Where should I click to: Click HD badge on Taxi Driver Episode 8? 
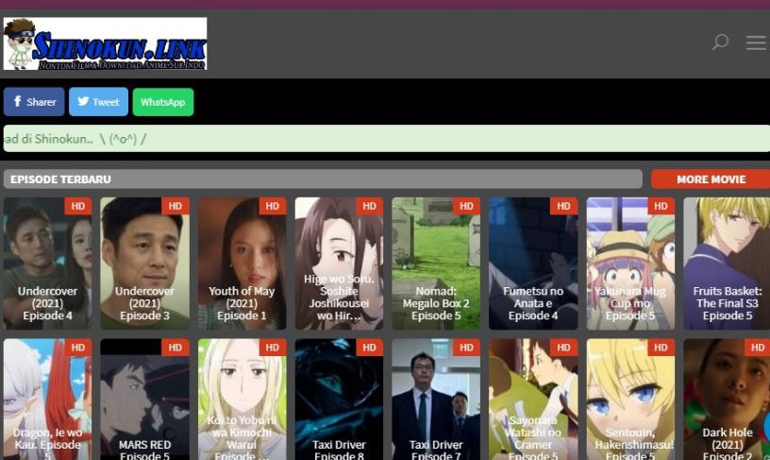point(370,348)
